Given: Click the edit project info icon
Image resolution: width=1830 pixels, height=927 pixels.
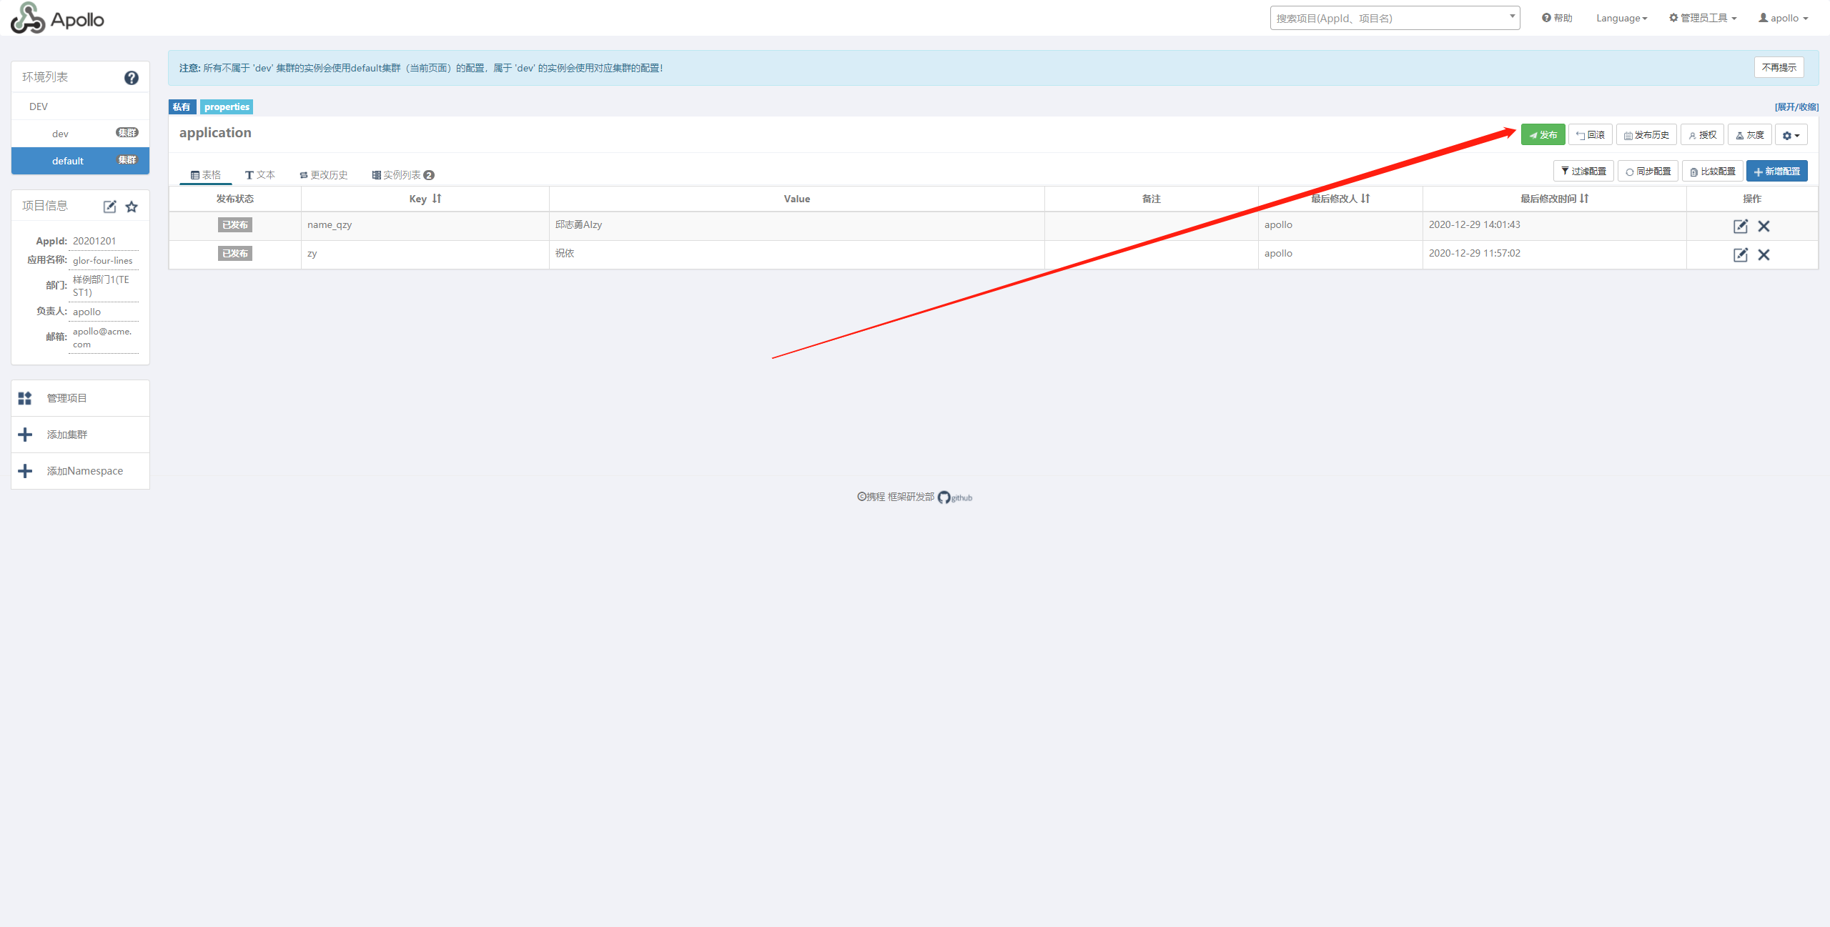Looking at the screenshot, I should point(109,207).
